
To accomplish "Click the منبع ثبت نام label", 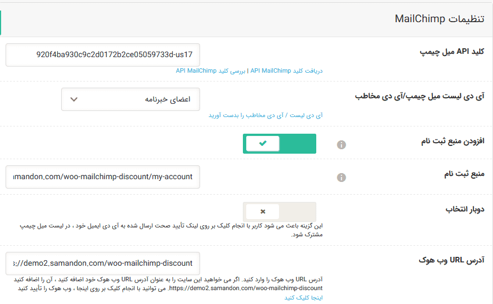I will point(464,174).
